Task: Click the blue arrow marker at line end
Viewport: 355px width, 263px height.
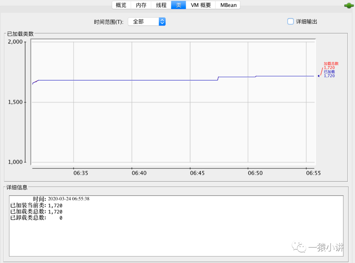Action: point(319,76)
